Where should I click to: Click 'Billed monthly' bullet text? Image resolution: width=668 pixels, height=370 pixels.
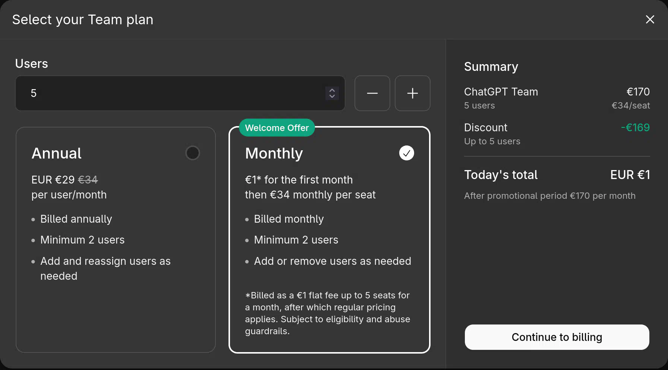(289, 219)
